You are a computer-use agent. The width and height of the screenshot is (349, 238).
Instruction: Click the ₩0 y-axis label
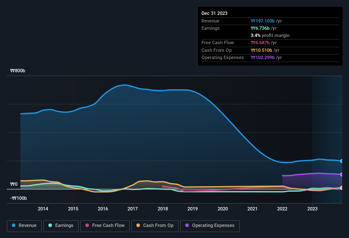click(14, 184)
